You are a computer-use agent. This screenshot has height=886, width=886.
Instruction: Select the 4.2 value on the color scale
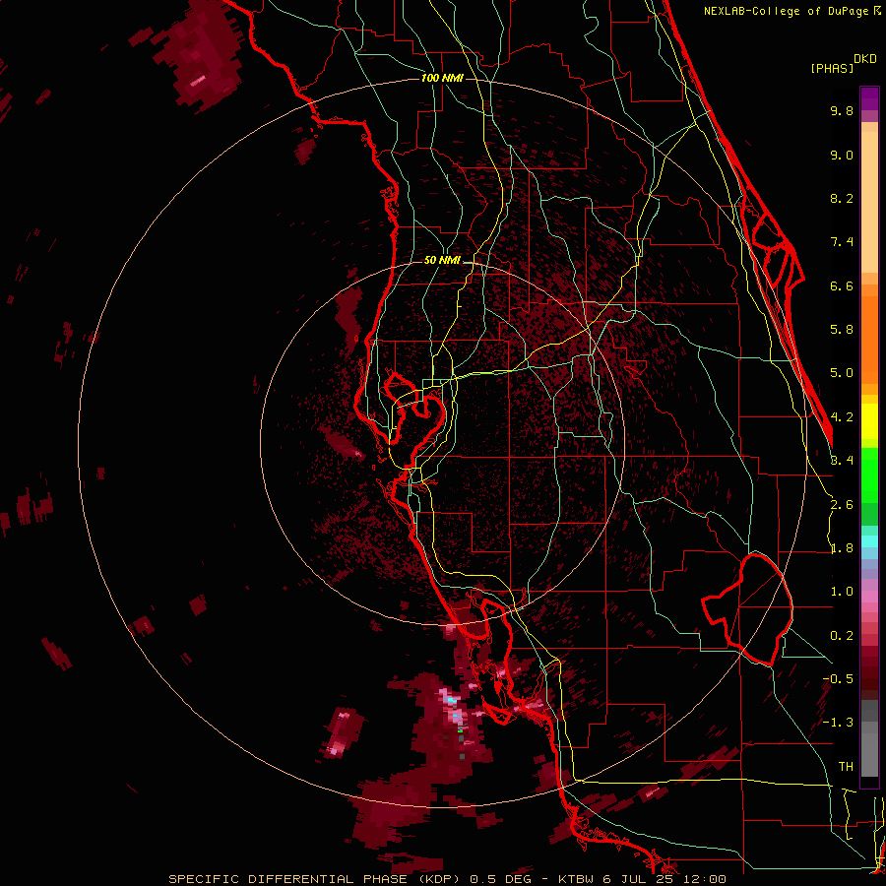pos(842,417)
